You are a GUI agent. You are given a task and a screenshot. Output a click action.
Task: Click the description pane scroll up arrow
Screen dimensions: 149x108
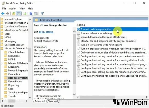click(x=74, y=31)
